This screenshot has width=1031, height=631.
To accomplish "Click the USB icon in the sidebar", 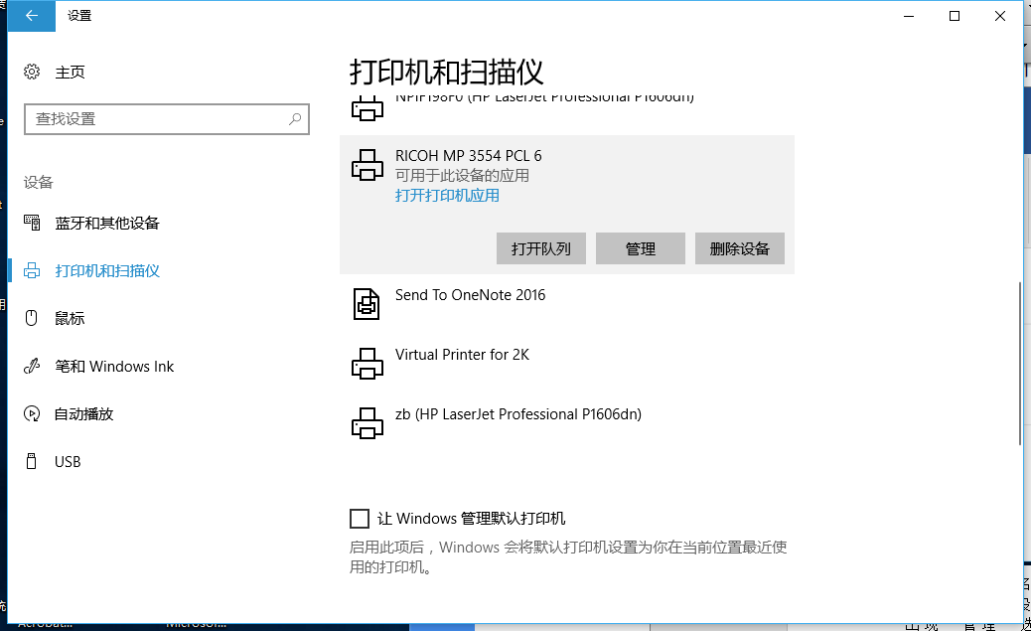I will pyautogui.click(x=32, y=462).
